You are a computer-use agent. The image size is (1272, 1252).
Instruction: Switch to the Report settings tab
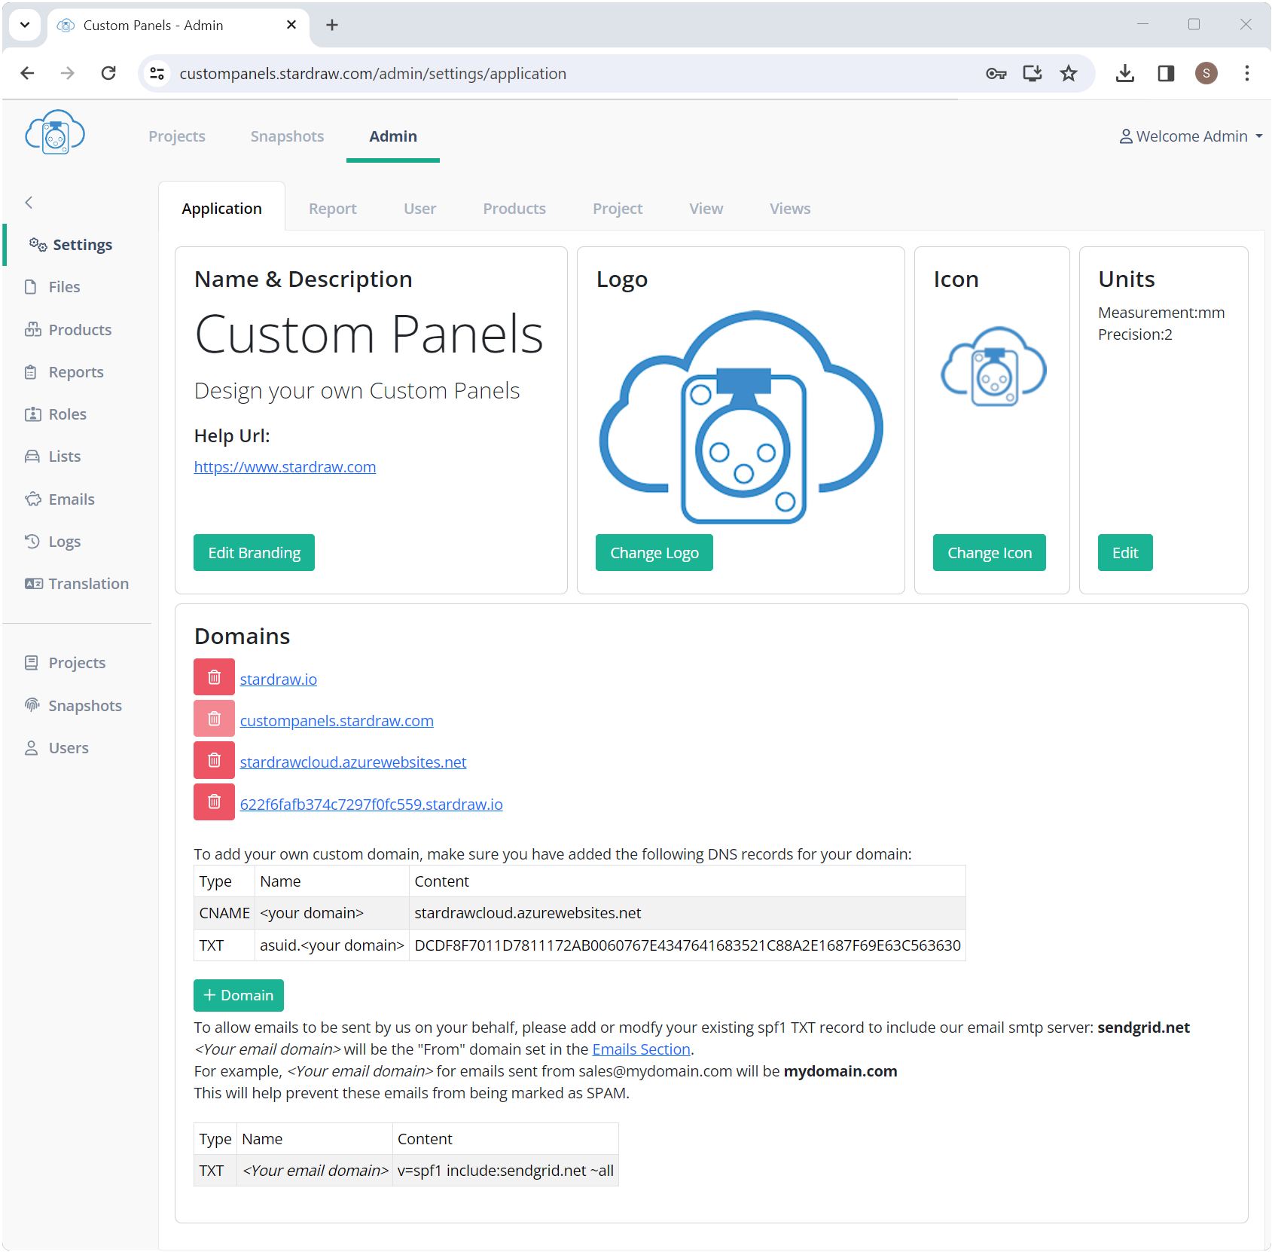point(332,209)
